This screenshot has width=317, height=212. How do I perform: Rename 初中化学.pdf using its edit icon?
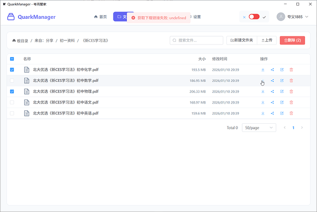pos(282,69)
